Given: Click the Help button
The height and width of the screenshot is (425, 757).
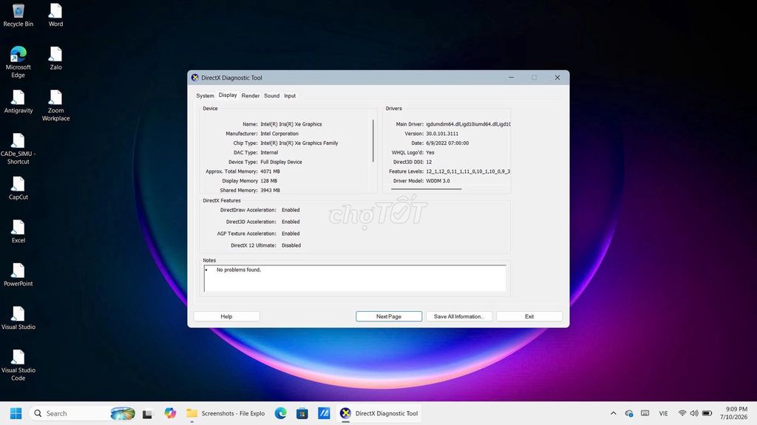Looking at the screenshot, I should (x=226, y=316).
